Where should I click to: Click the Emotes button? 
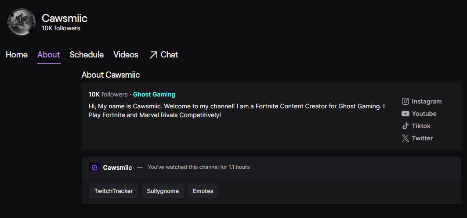tap(203, 191)
